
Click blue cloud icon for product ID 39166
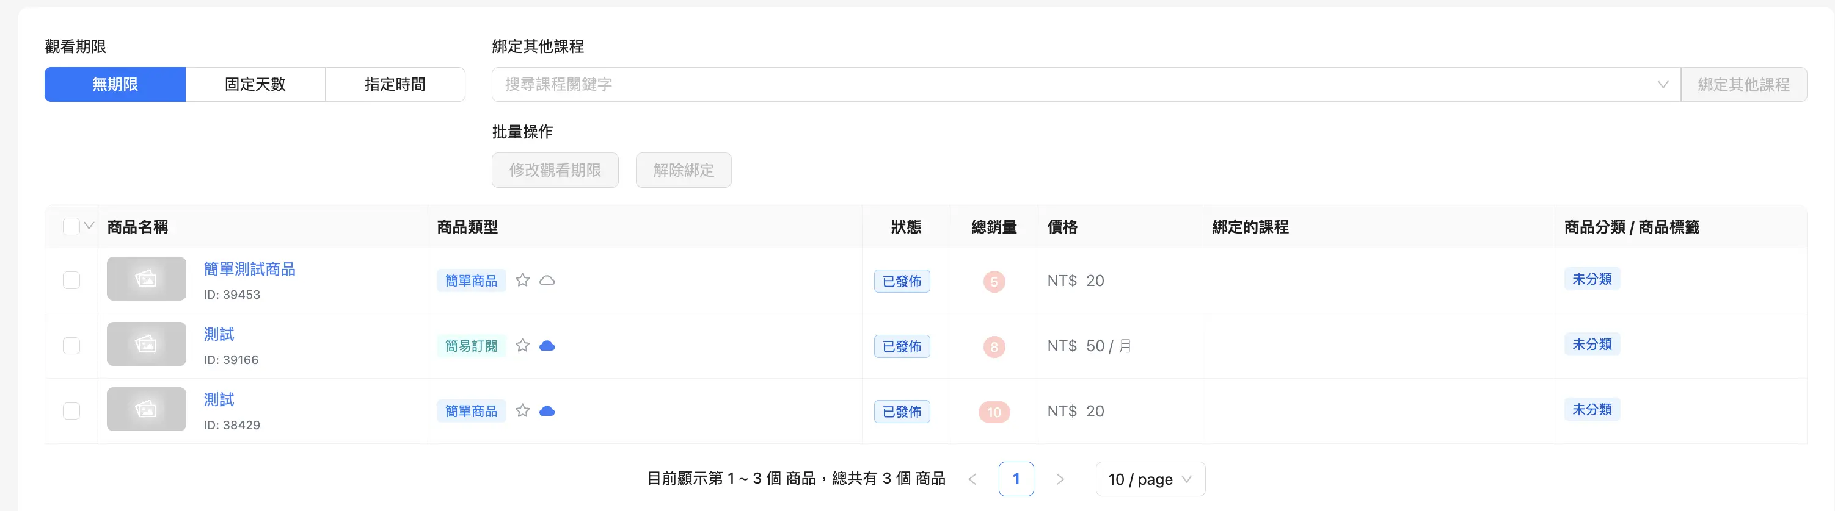coord(547,346)
